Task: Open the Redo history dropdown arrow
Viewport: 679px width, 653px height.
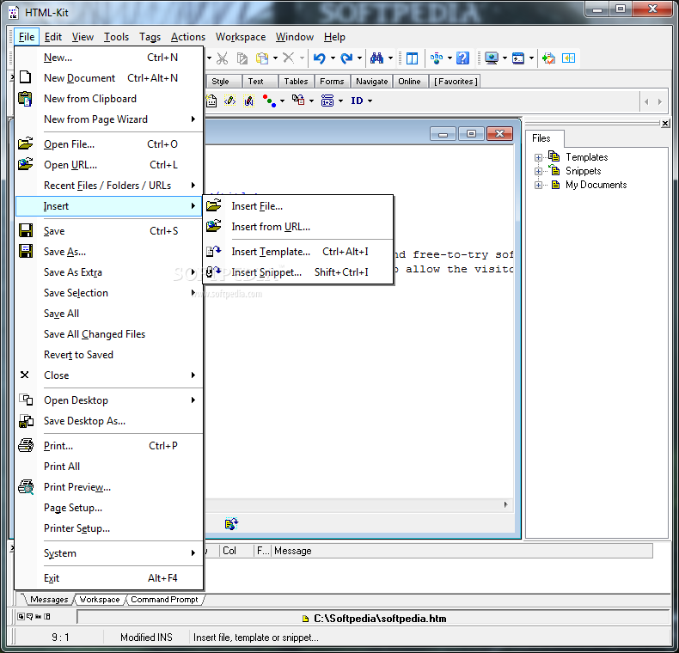Action: pyautogui.click(x=359, y=58)
